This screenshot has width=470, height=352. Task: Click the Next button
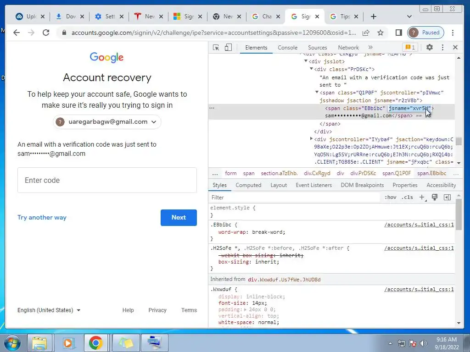tap(179, 218)
